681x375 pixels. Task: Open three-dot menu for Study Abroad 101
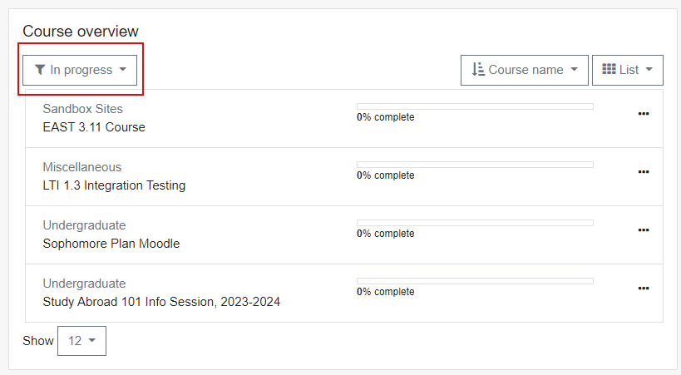[x=643, y=289]
